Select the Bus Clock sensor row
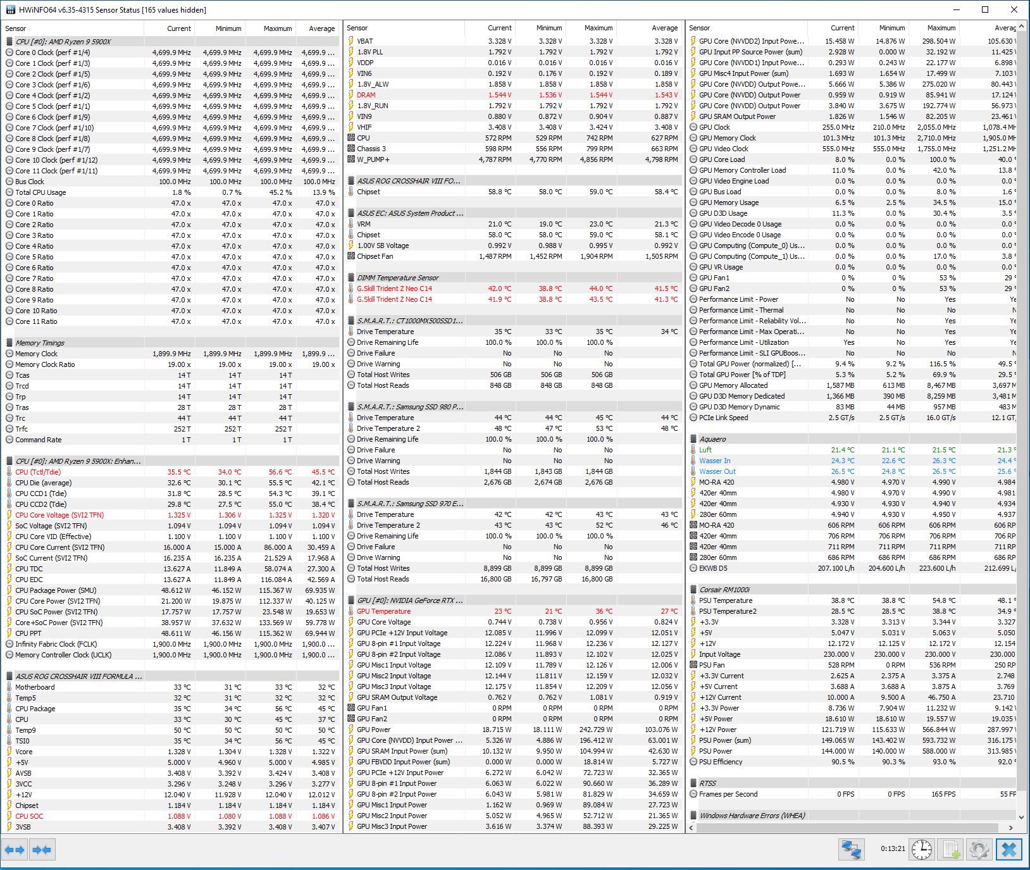 coord(171,182)
